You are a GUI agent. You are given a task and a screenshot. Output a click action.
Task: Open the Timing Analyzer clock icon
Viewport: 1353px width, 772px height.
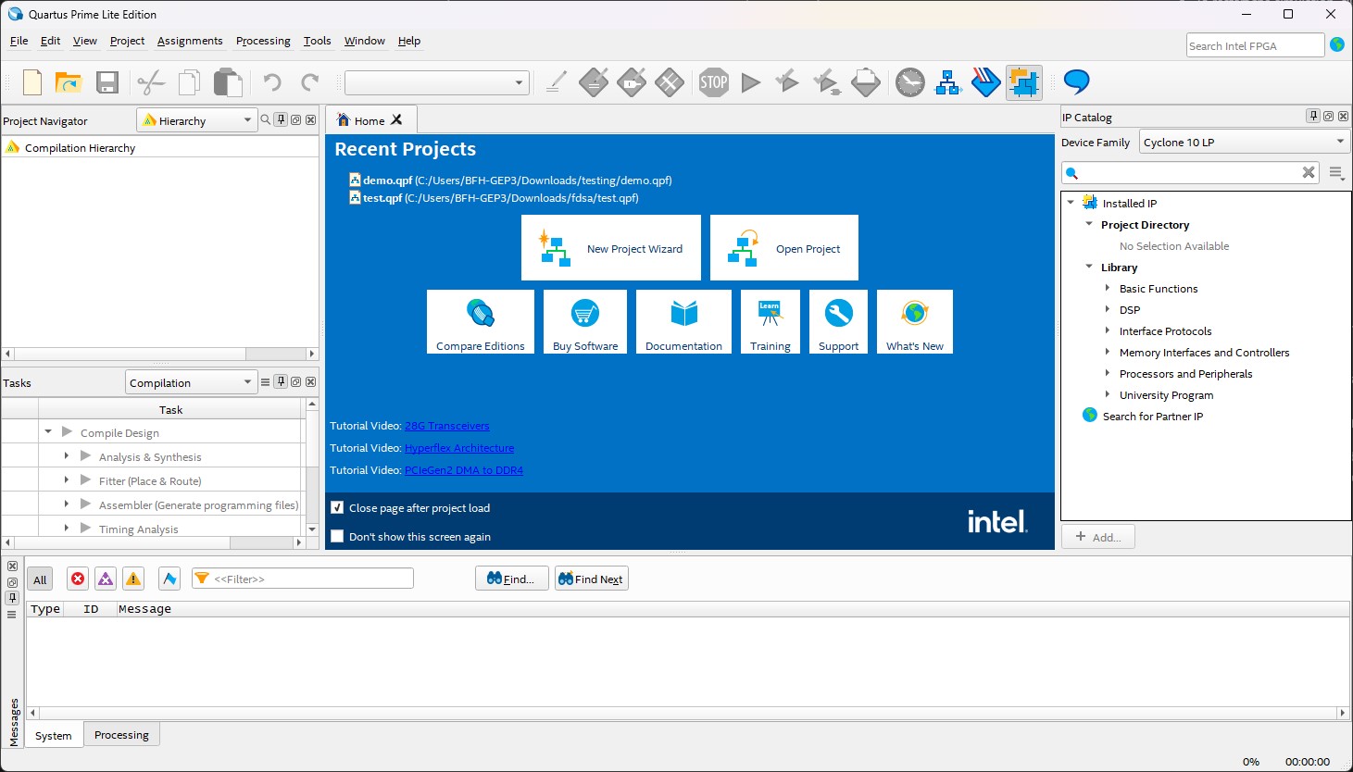(910, 82)
